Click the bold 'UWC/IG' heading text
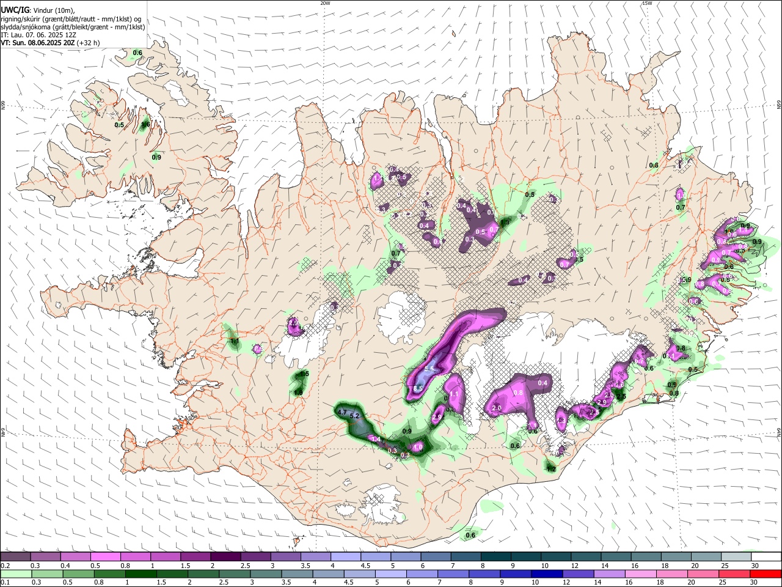Viewport: 782px width, 587px height. (x=15, y=10)
